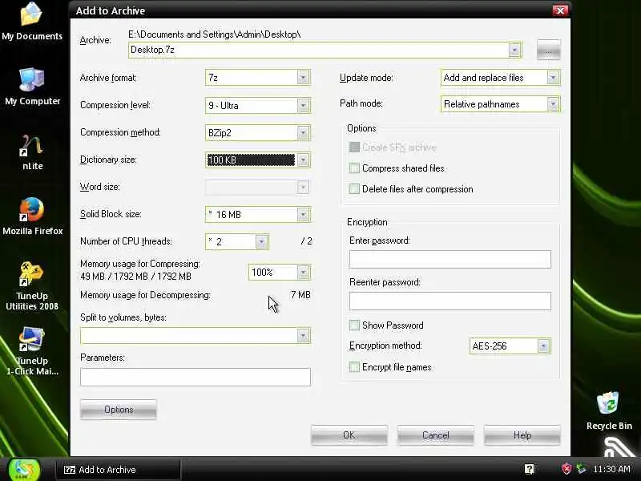
Task: Click the help question mark tray icon
Action: (530, 469)
